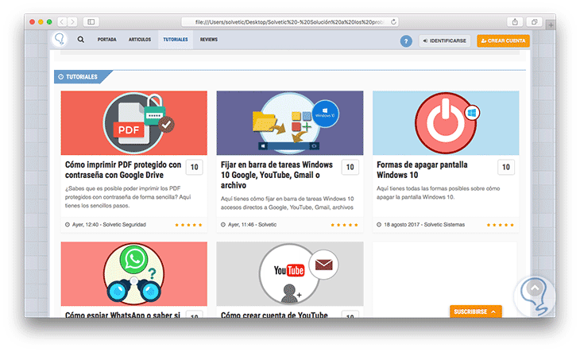
Task: Open title "Cómo crear cuenta de YouTube"
Action: [274, 315]
